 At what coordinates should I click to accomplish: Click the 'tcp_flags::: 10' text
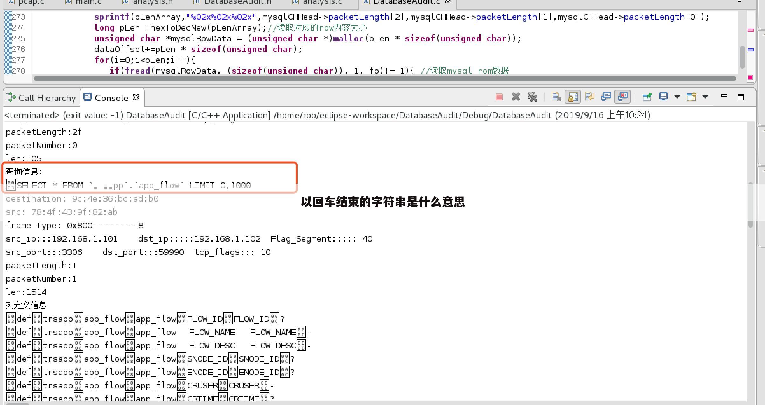click(233, 252)
